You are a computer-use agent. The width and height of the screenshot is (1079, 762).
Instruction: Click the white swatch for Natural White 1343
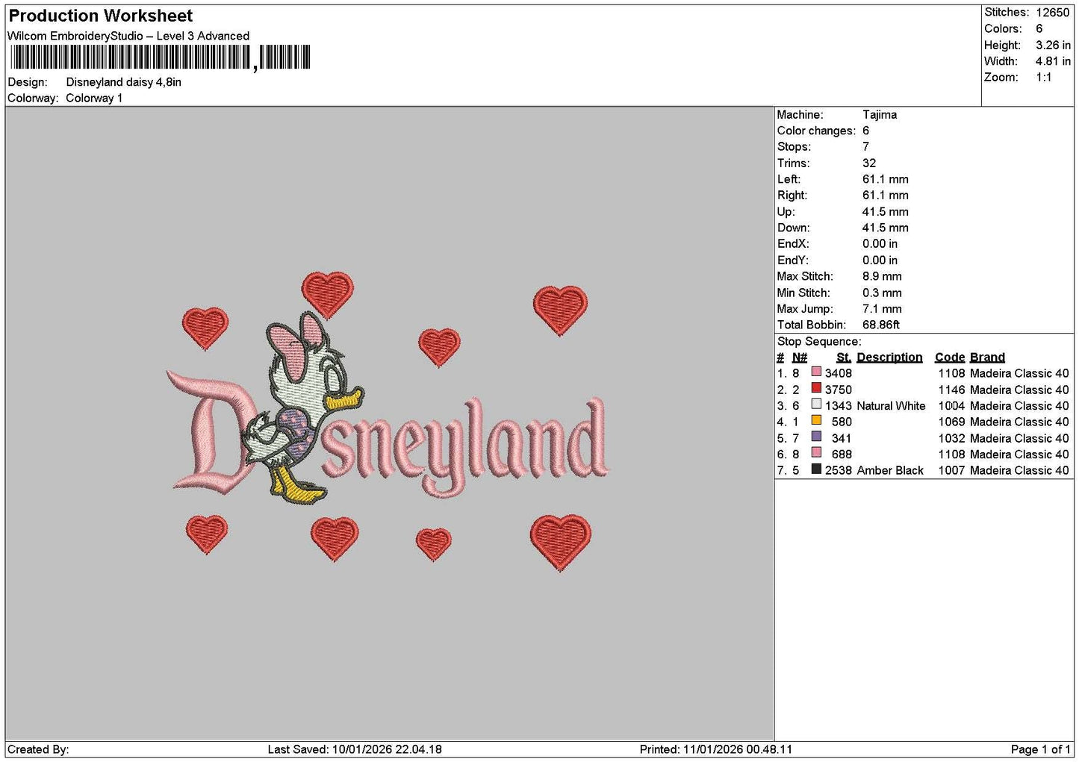pyautogui.click(x=816, y=405)
